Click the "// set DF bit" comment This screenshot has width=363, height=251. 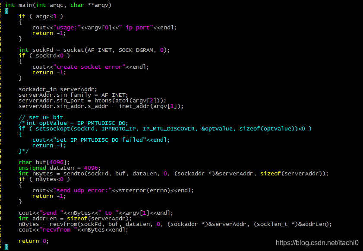(x=41, y=117)
